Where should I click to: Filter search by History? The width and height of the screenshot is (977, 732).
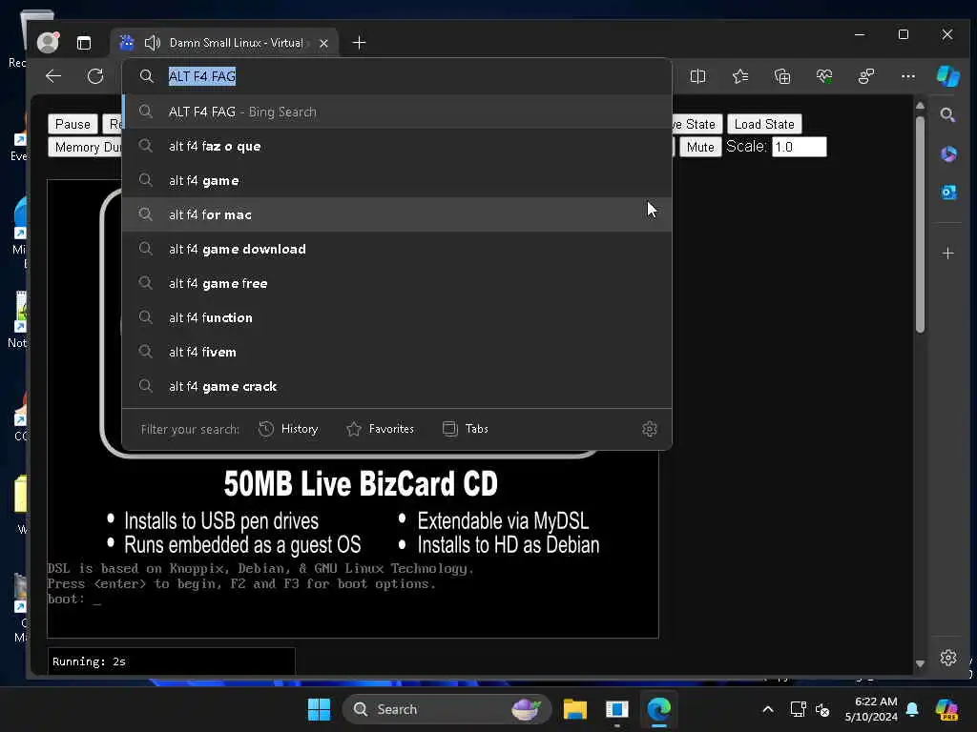[288, 429]
